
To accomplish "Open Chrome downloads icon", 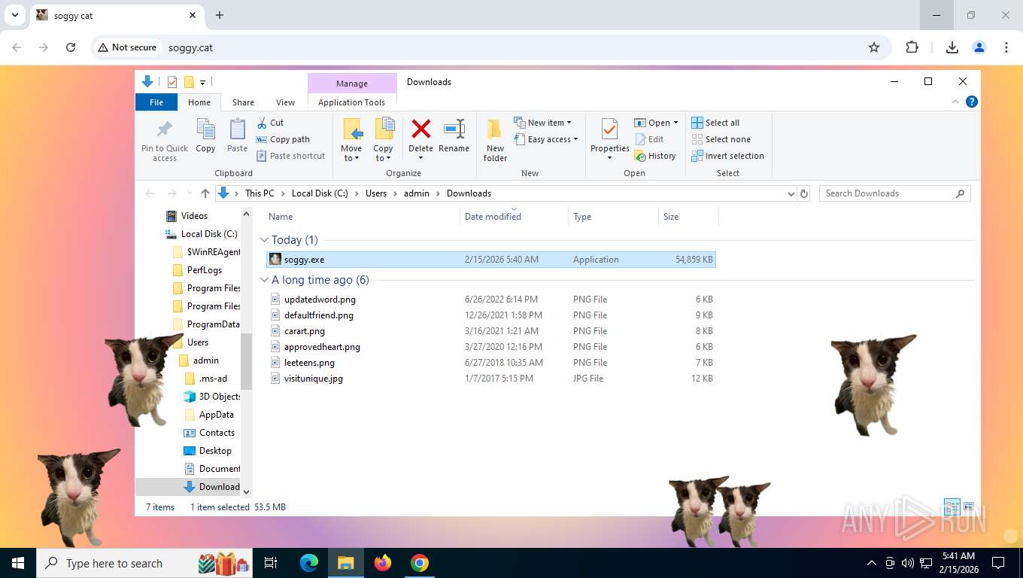I will pos(952,47).
